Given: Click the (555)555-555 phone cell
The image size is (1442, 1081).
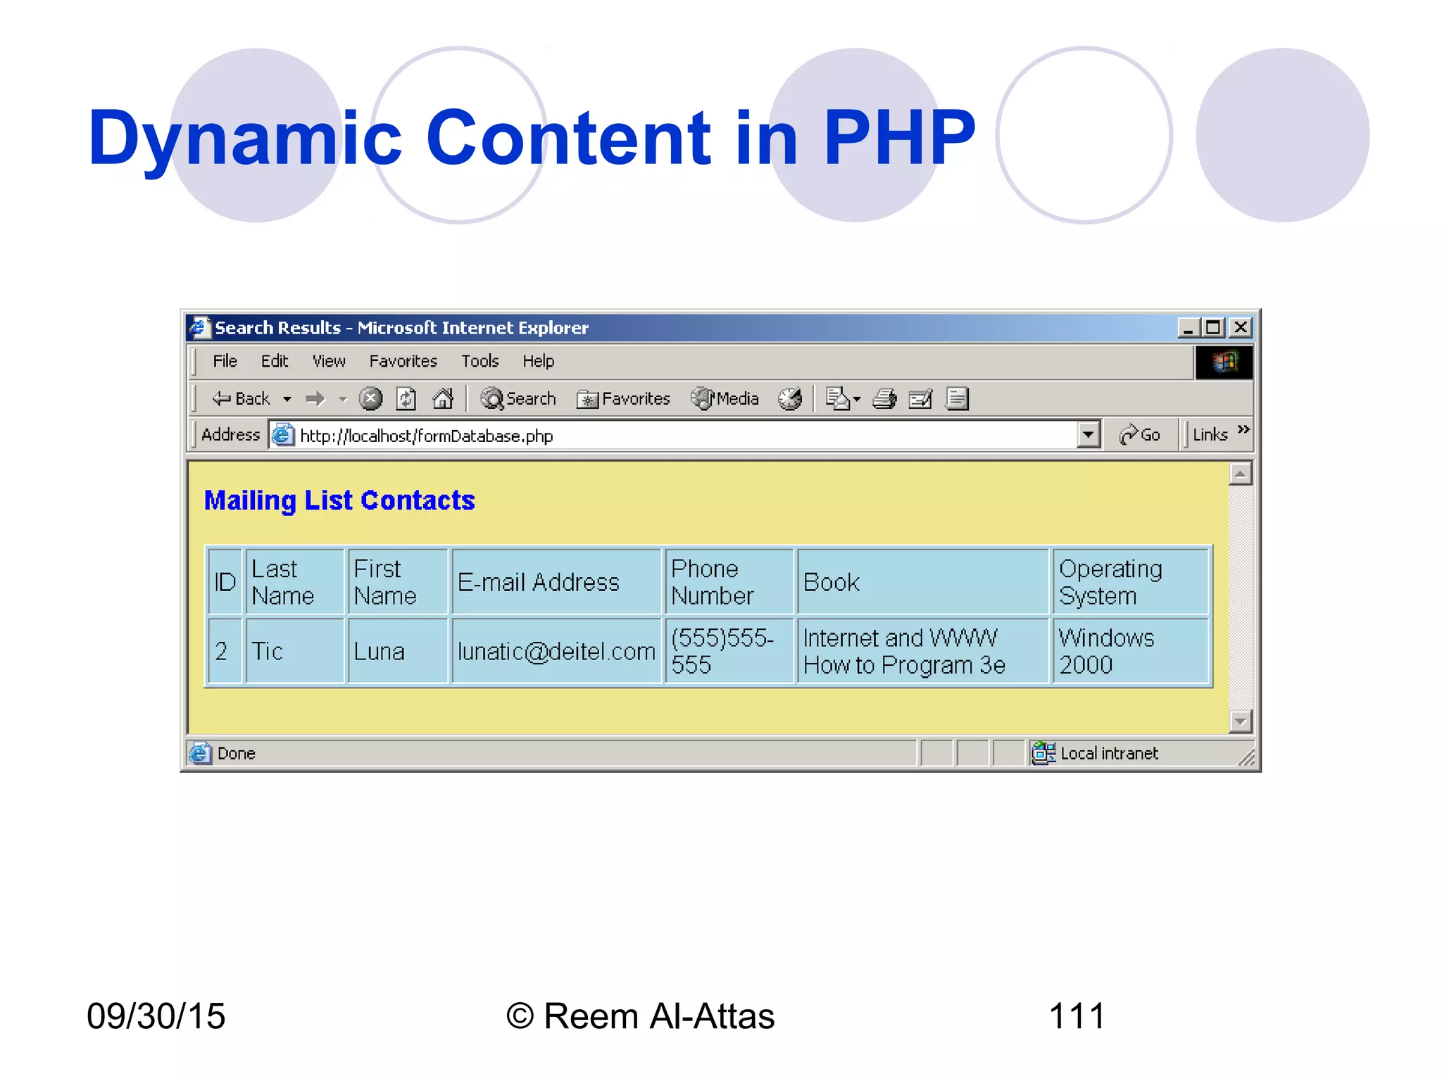Looking at the screenshot, I should [x=729, y=651].
